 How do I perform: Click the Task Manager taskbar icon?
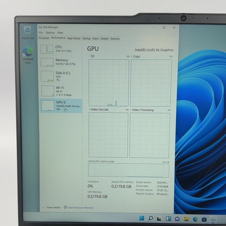click(213, 219)
